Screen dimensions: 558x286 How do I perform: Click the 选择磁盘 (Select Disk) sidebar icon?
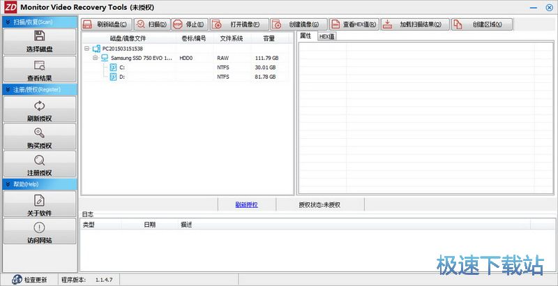39,36
